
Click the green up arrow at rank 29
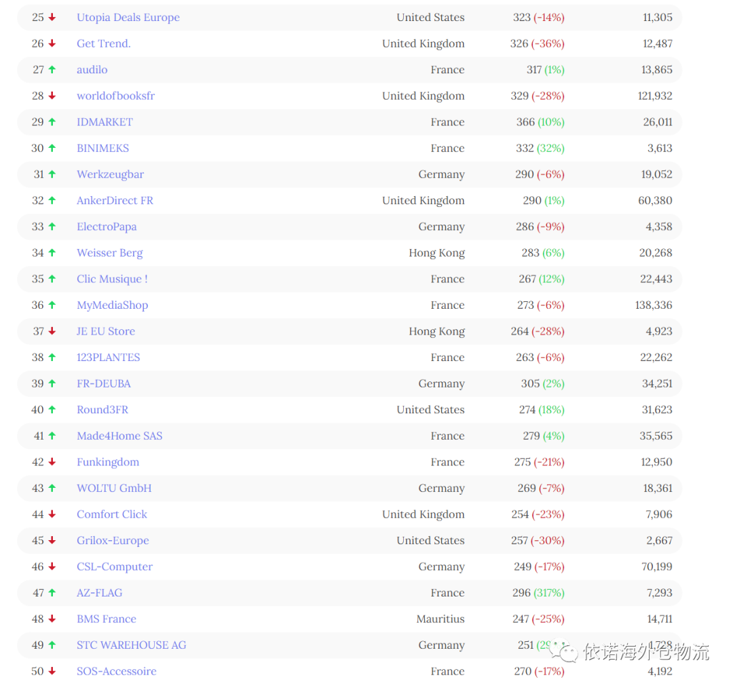(52, 122)
